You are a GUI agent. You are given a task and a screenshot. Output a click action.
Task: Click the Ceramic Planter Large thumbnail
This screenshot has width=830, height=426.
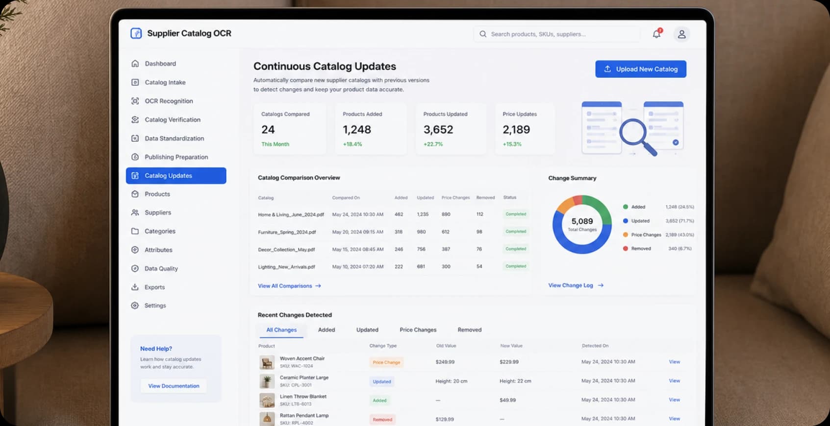click(267, 381)
